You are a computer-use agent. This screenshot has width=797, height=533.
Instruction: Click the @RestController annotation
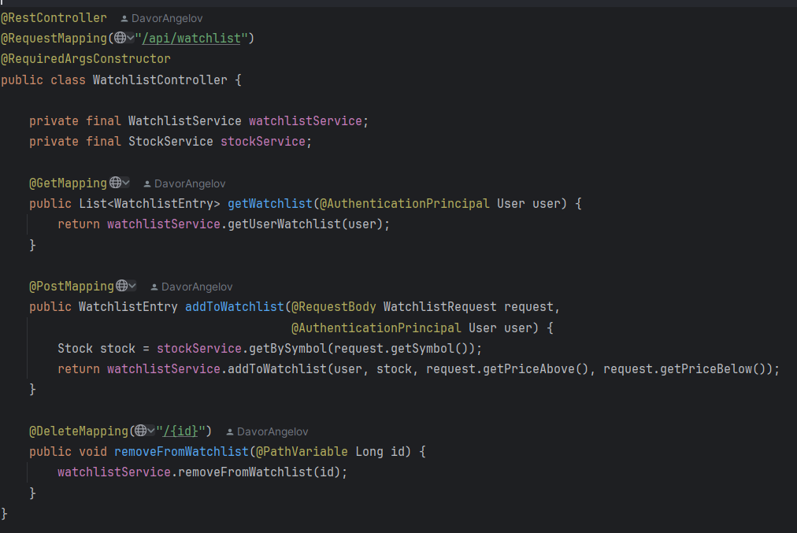click(x=54, y=17)
